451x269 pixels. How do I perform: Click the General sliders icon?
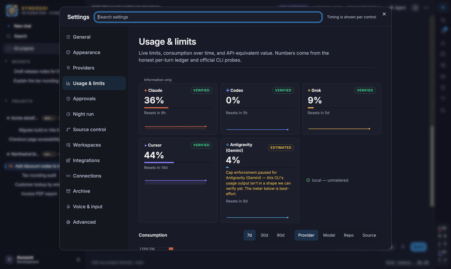(68, 37)
